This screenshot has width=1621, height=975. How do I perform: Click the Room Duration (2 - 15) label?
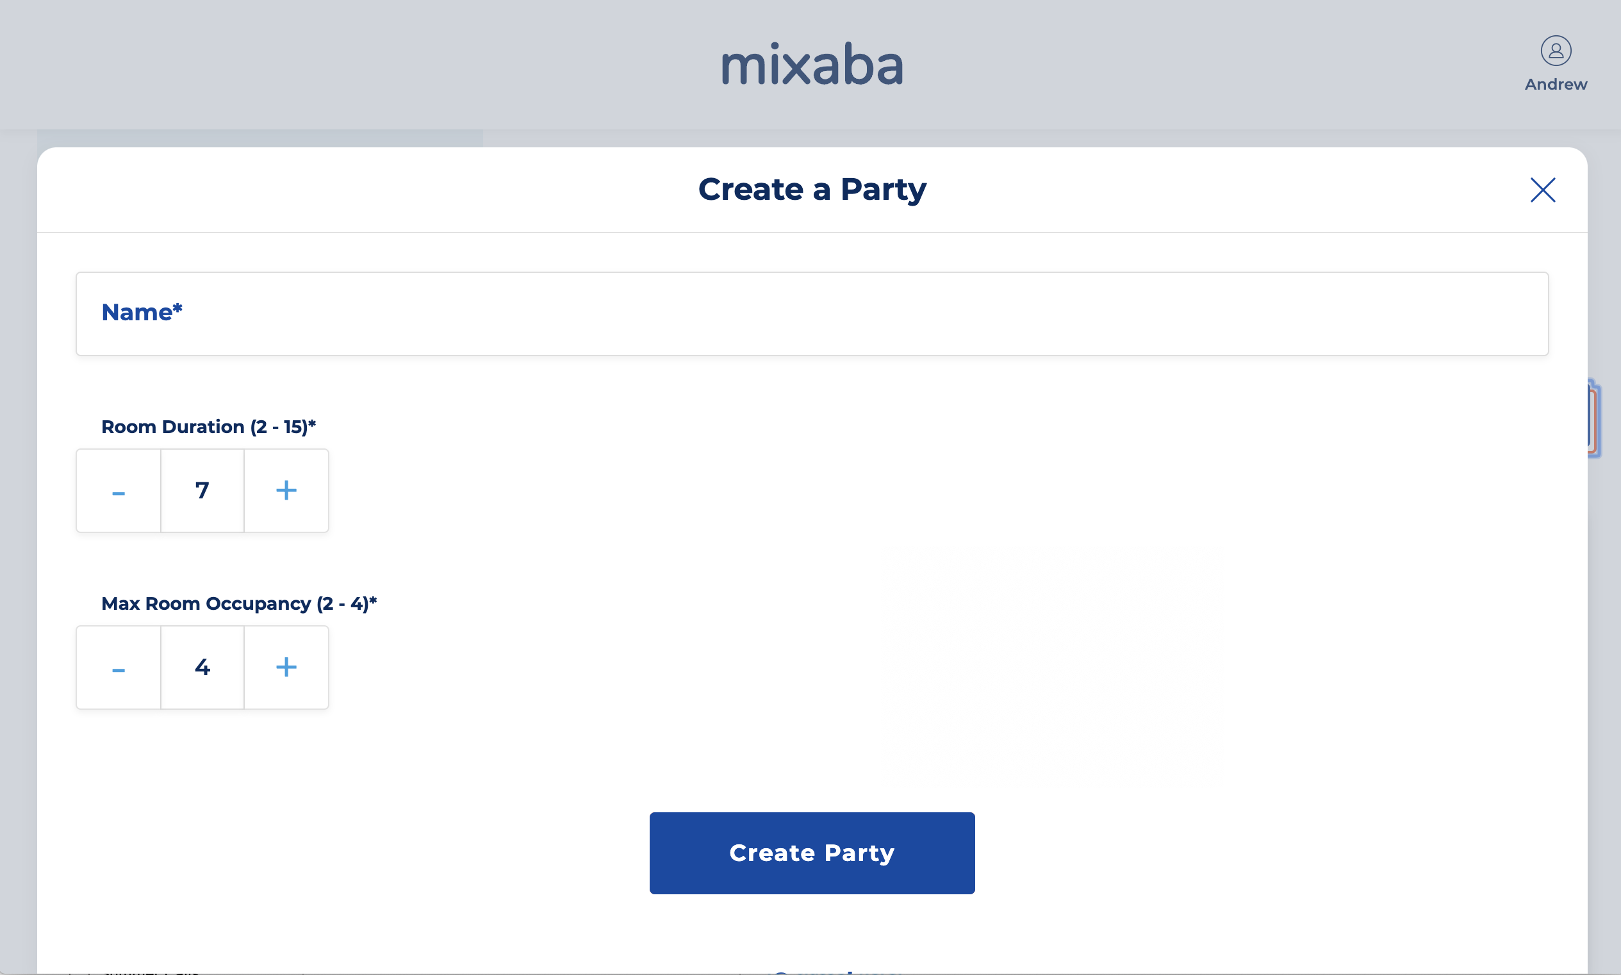click(x=208, y=426)
